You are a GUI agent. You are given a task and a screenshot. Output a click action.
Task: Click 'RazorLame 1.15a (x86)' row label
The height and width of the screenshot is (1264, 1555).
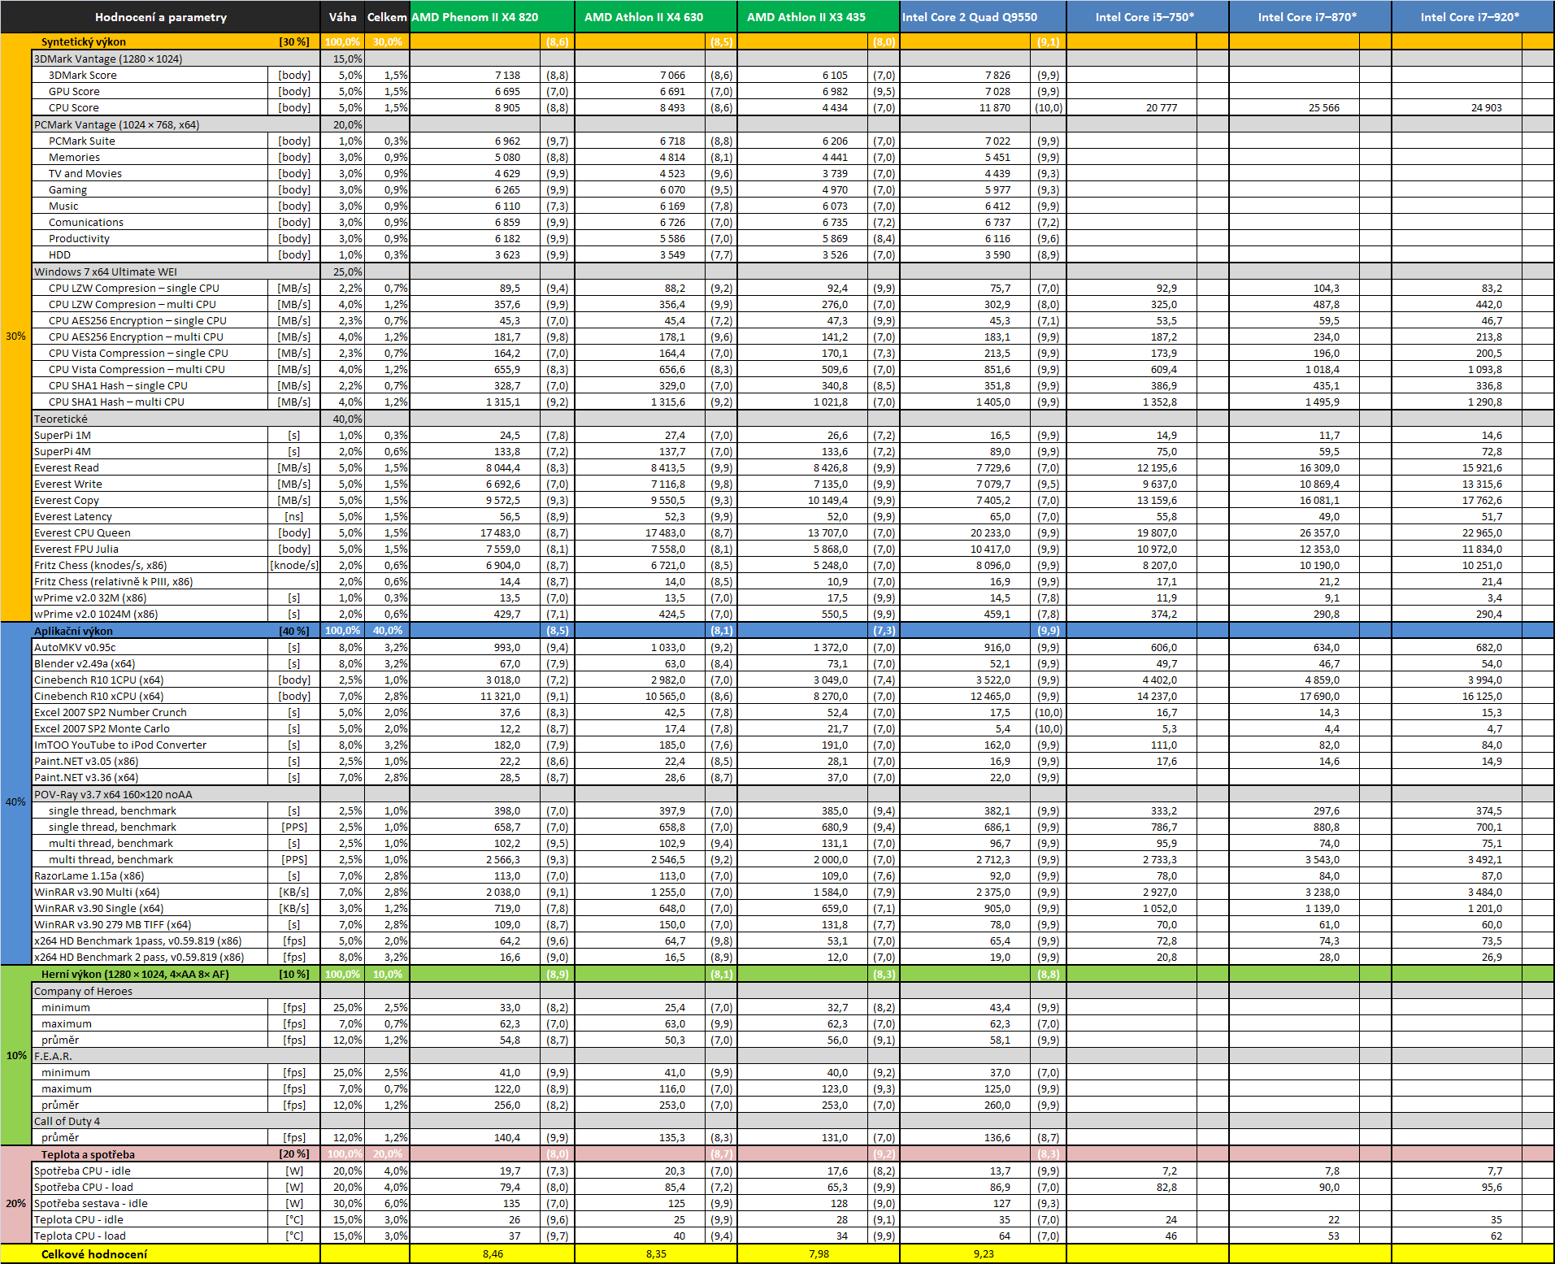(89, 875)
